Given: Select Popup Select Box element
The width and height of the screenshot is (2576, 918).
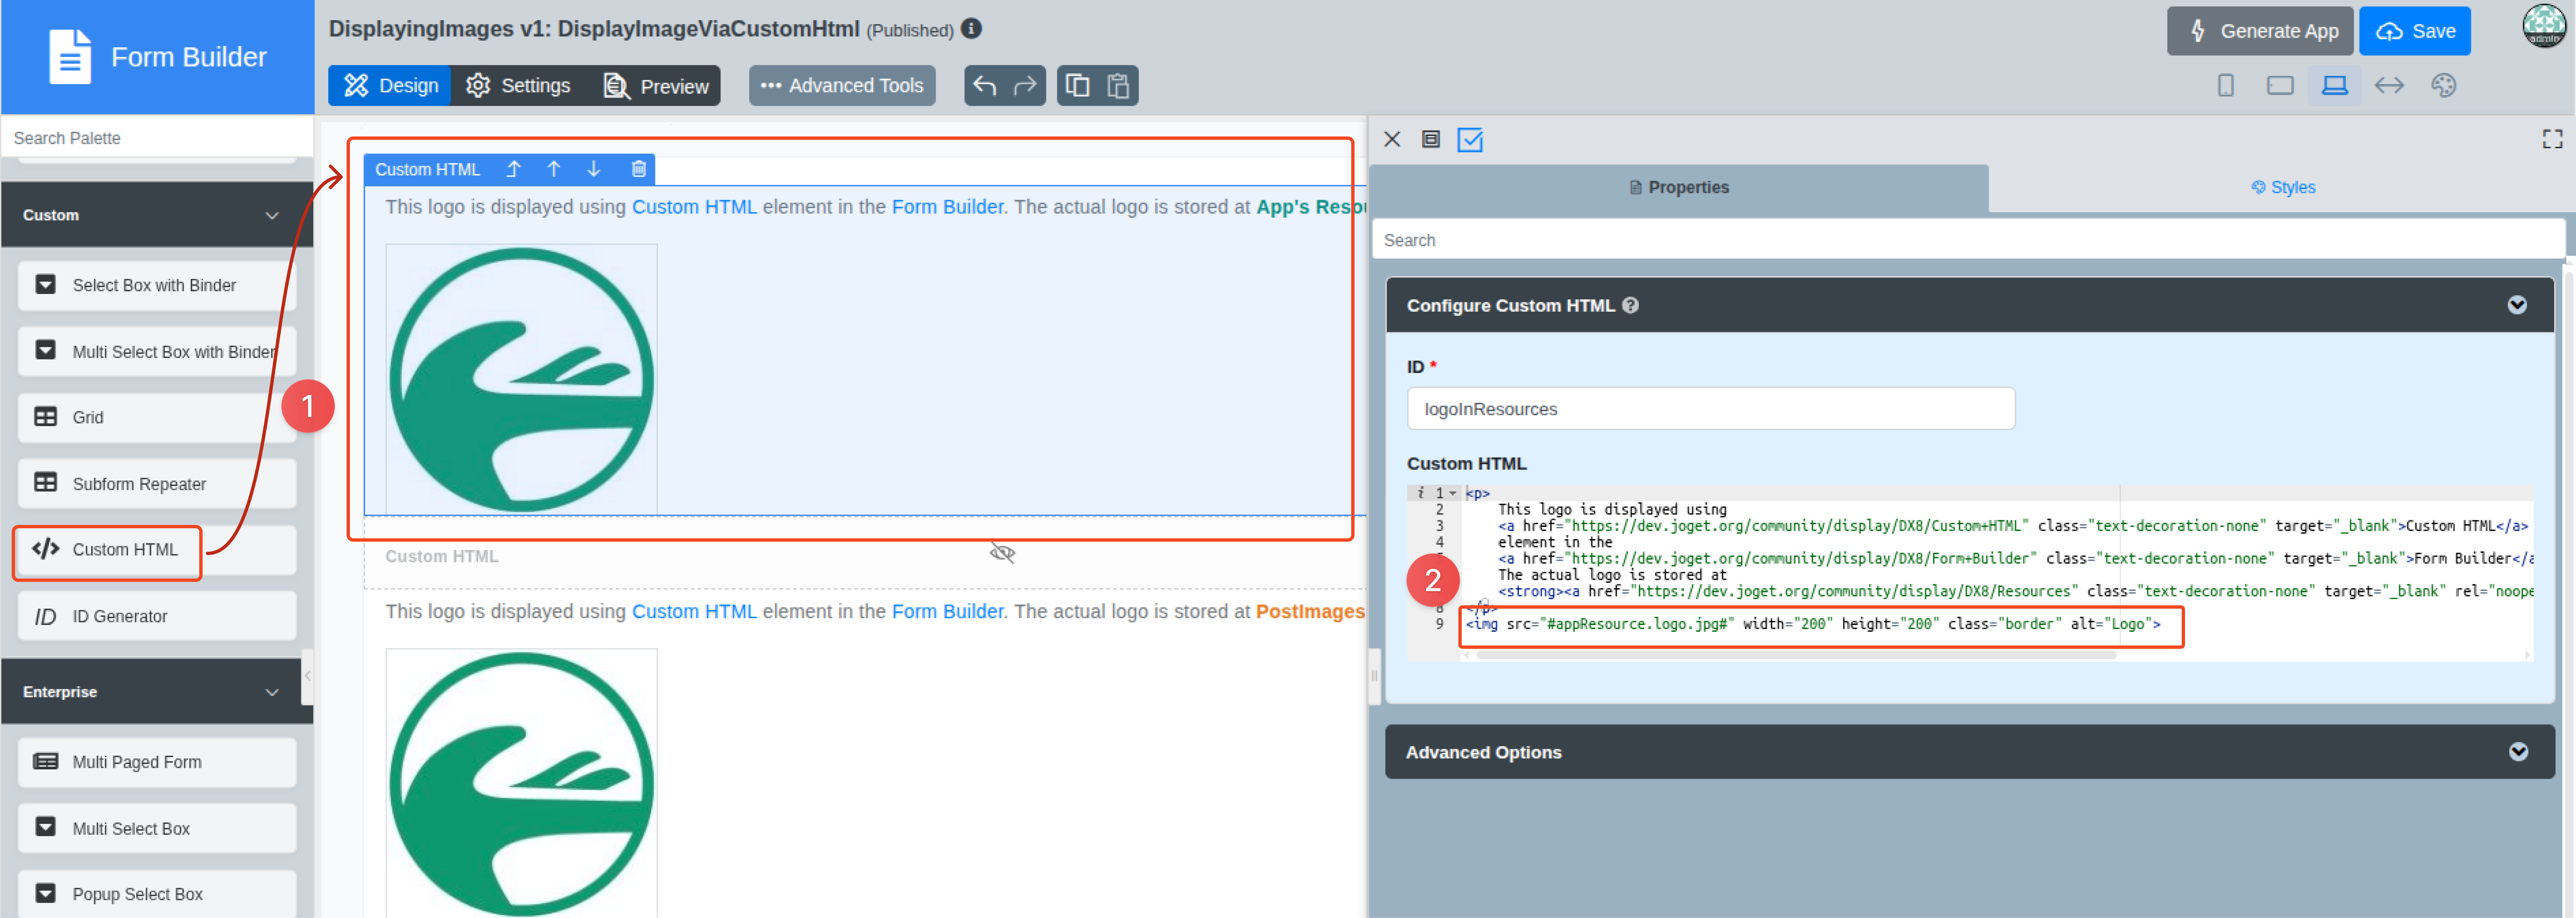Looking at the screenshot, I should point(157,894).
